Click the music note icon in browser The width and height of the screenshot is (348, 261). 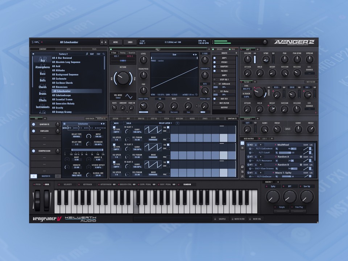pyautogui.click(x=87, y=54)
